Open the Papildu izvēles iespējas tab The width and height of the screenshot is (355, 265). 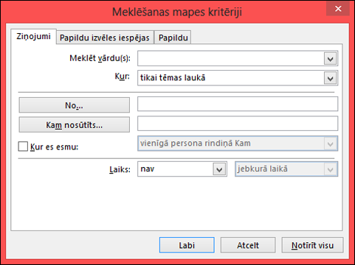[105, 38]
